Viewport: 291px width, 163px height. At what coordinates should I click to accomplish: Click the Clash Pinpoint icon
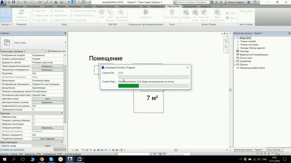pyautogui.click(x=110, y=12)
